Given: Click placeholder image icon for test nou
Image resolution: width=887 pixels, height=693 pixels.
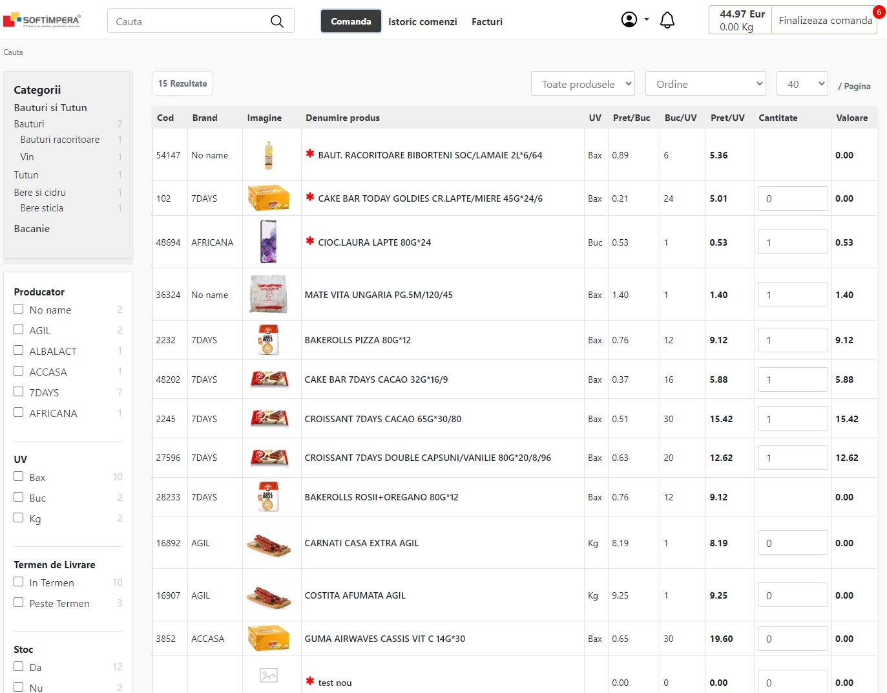Looking at the screenshot, I should click(x=269, y=676).
